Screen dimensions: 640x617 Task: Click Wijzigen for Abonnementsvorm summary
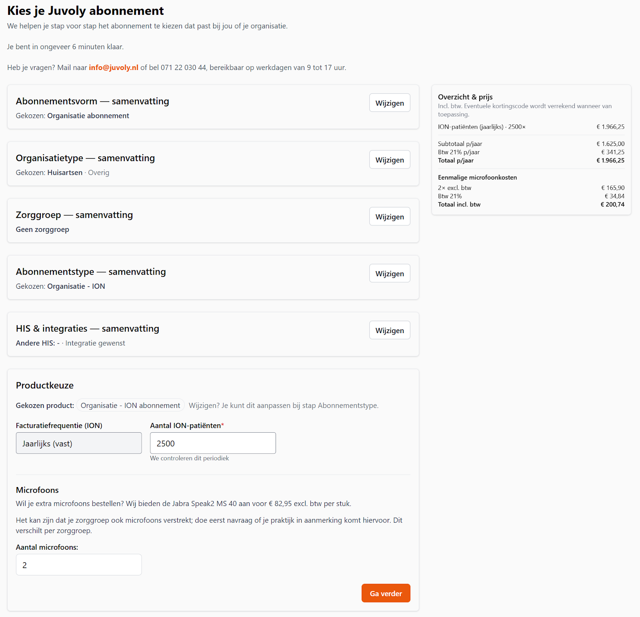tap(390, 103)
